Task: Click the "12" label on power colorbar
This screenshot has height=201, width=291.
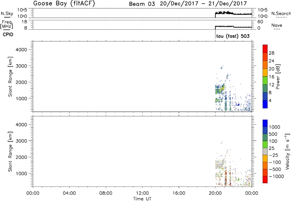Action: (271, 85)
